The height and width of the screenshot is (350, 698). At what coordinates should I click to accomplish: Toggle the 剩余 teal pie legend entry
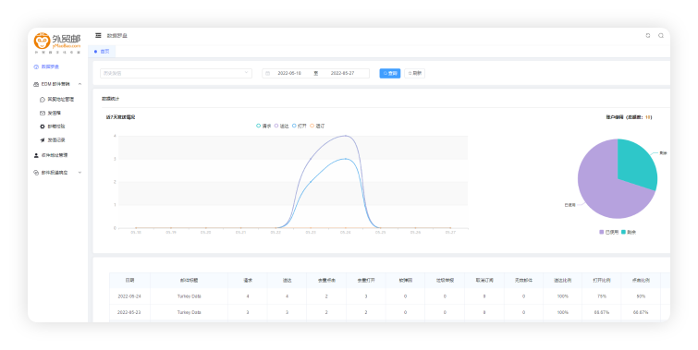coord(629,232)
